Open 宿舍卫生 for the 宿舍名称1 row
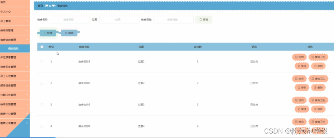 318,57
